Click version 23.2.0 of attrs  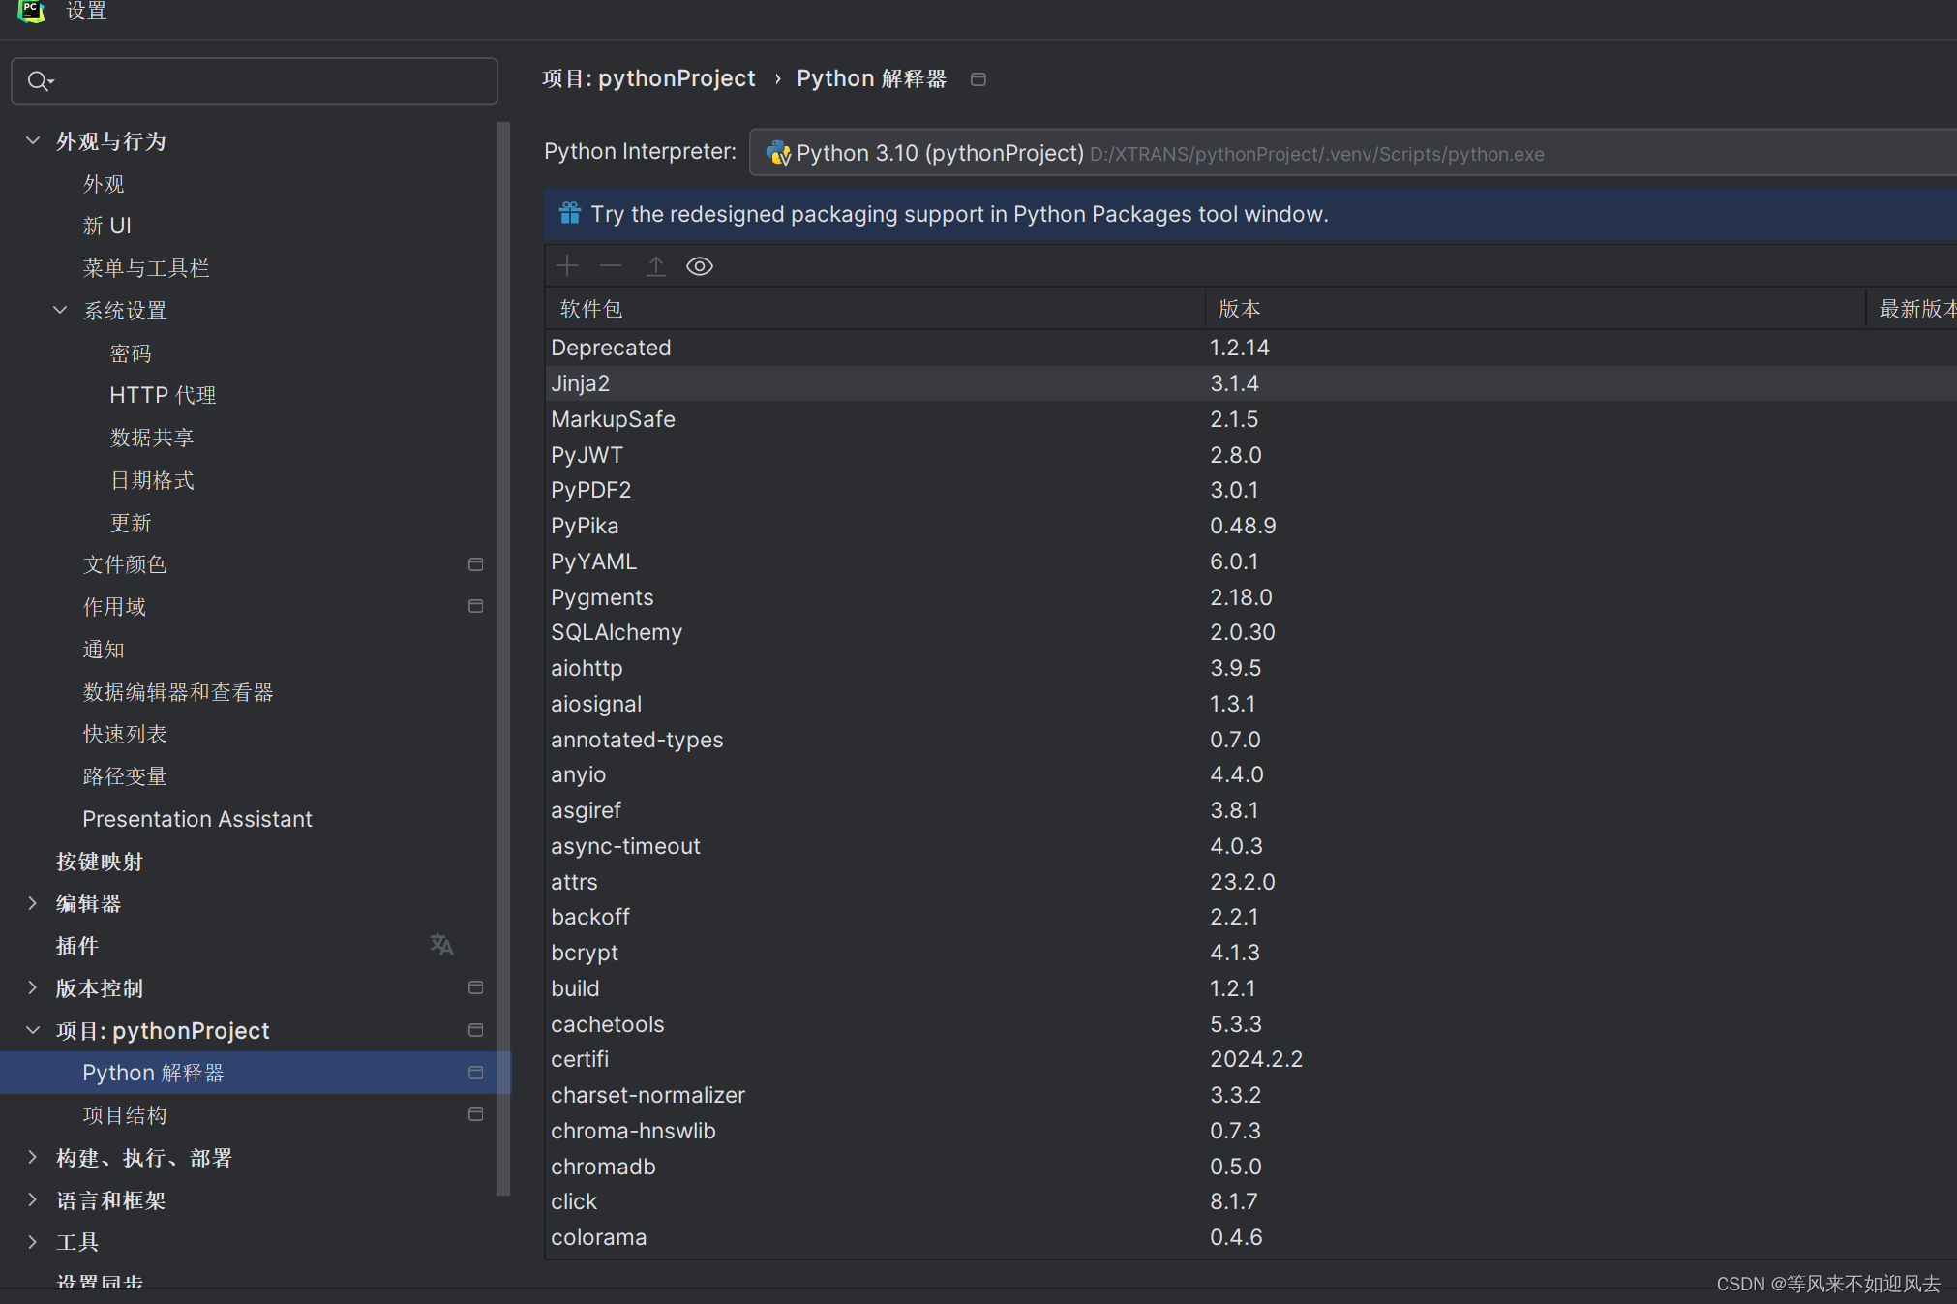pos(1243,882)
